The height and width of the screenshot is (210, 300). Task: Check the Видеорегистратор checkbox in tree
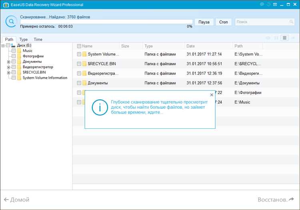[14, 67]
